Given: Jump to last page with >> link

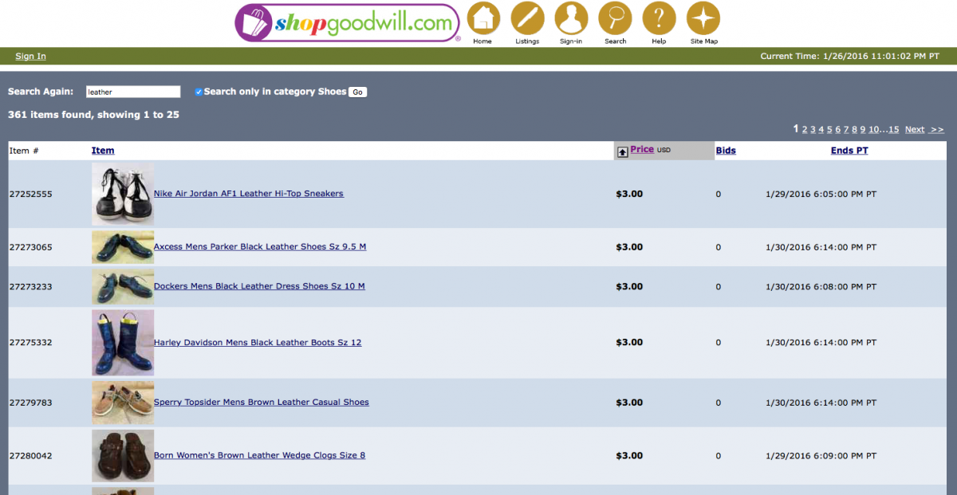Looking at the screenshot, I should 936,129.
